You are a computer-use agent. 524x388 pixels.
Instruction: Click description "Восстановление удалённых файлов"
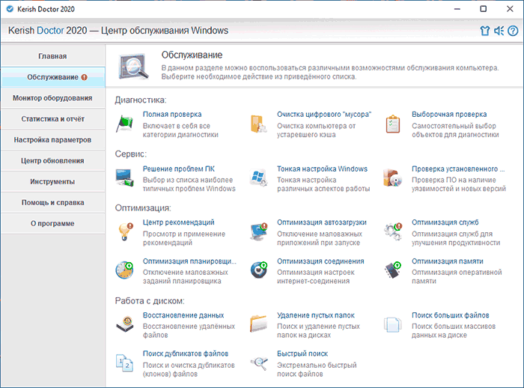point(189,330)
